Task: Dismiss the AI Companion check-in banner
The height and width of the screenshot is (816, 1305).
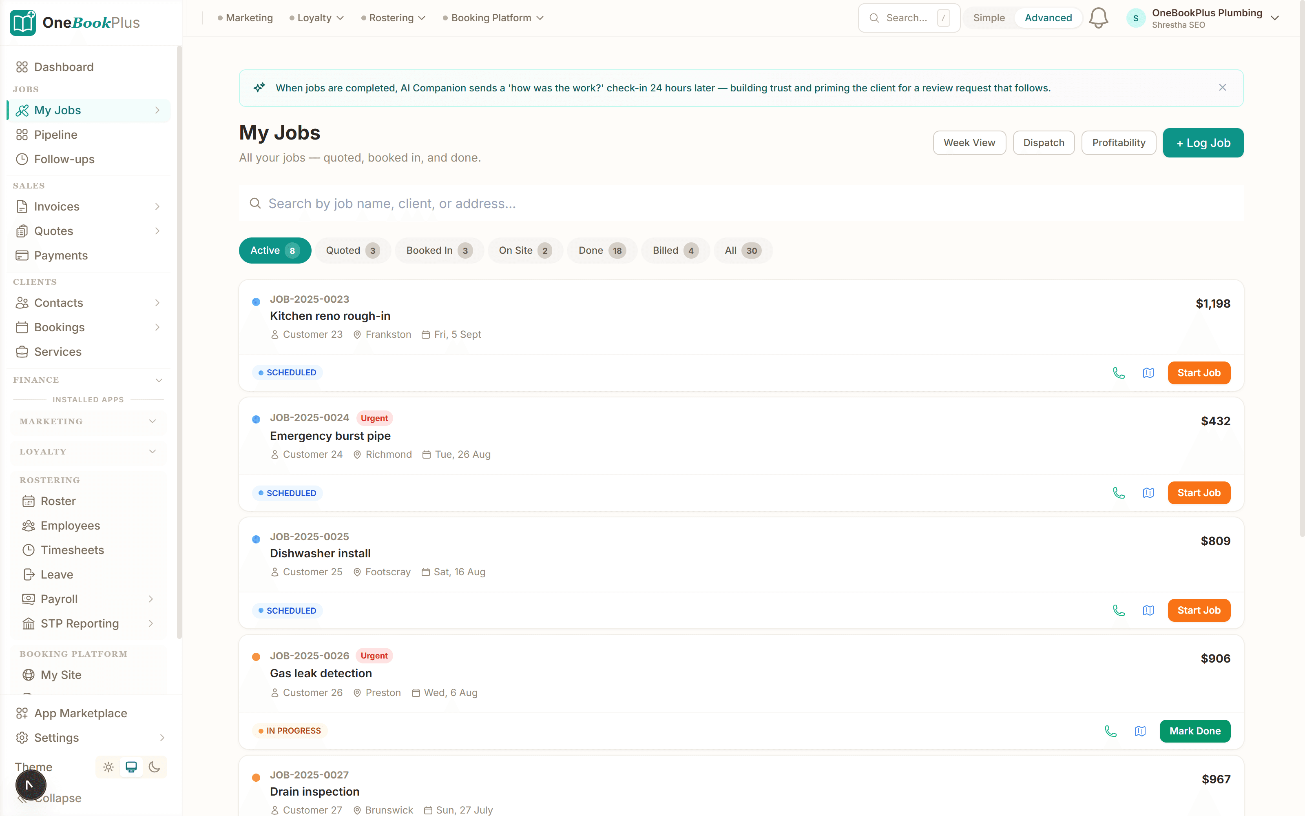Action: point(1223,87)
